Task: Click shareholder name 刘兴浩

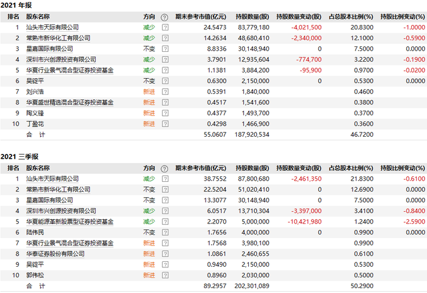Action: pyautogui.click(x=35, y=92)
